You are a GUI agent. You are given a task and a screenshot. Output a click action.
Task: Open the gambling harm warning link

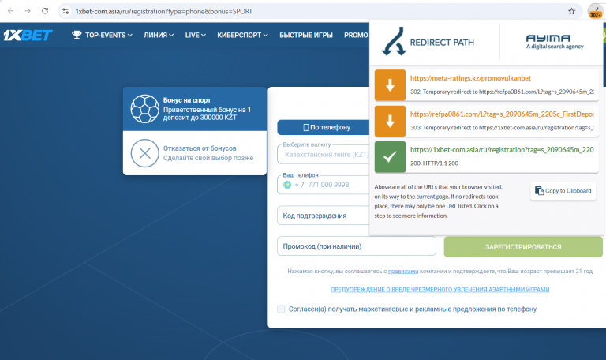point(440,289)
